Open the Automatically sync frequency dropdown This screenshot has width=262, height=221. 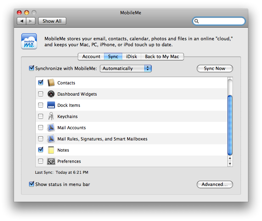tap(126, 69)
